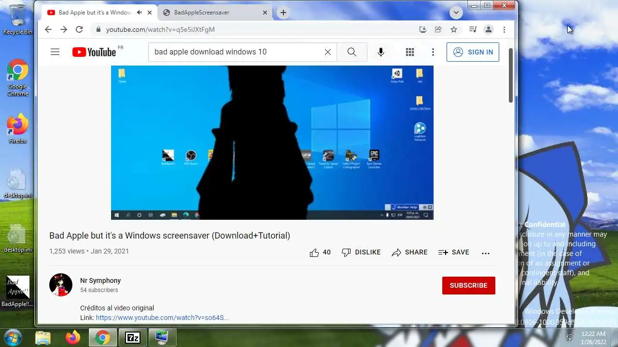Start voice search with the microphone icon
The image size is (618, 347).
(x=381, y=52)
